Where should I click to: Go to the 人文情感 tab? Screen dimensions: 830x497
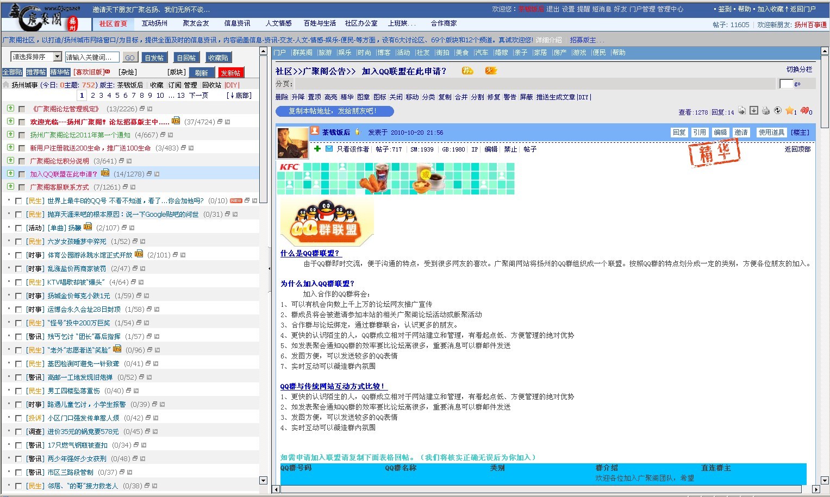click(x=278, y=23)
